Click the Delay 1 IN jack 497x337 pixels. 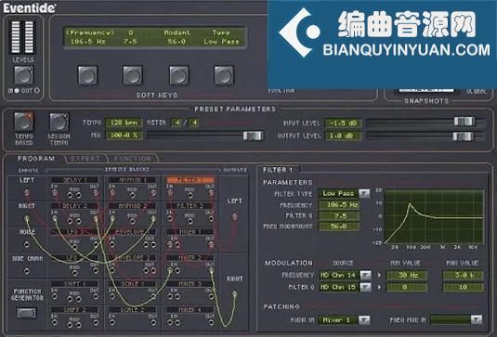tap(55, 192)
